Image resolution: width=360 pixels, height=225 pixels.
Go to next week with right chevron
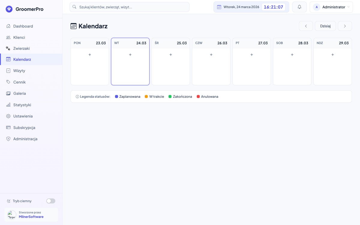tap(345, 26)
